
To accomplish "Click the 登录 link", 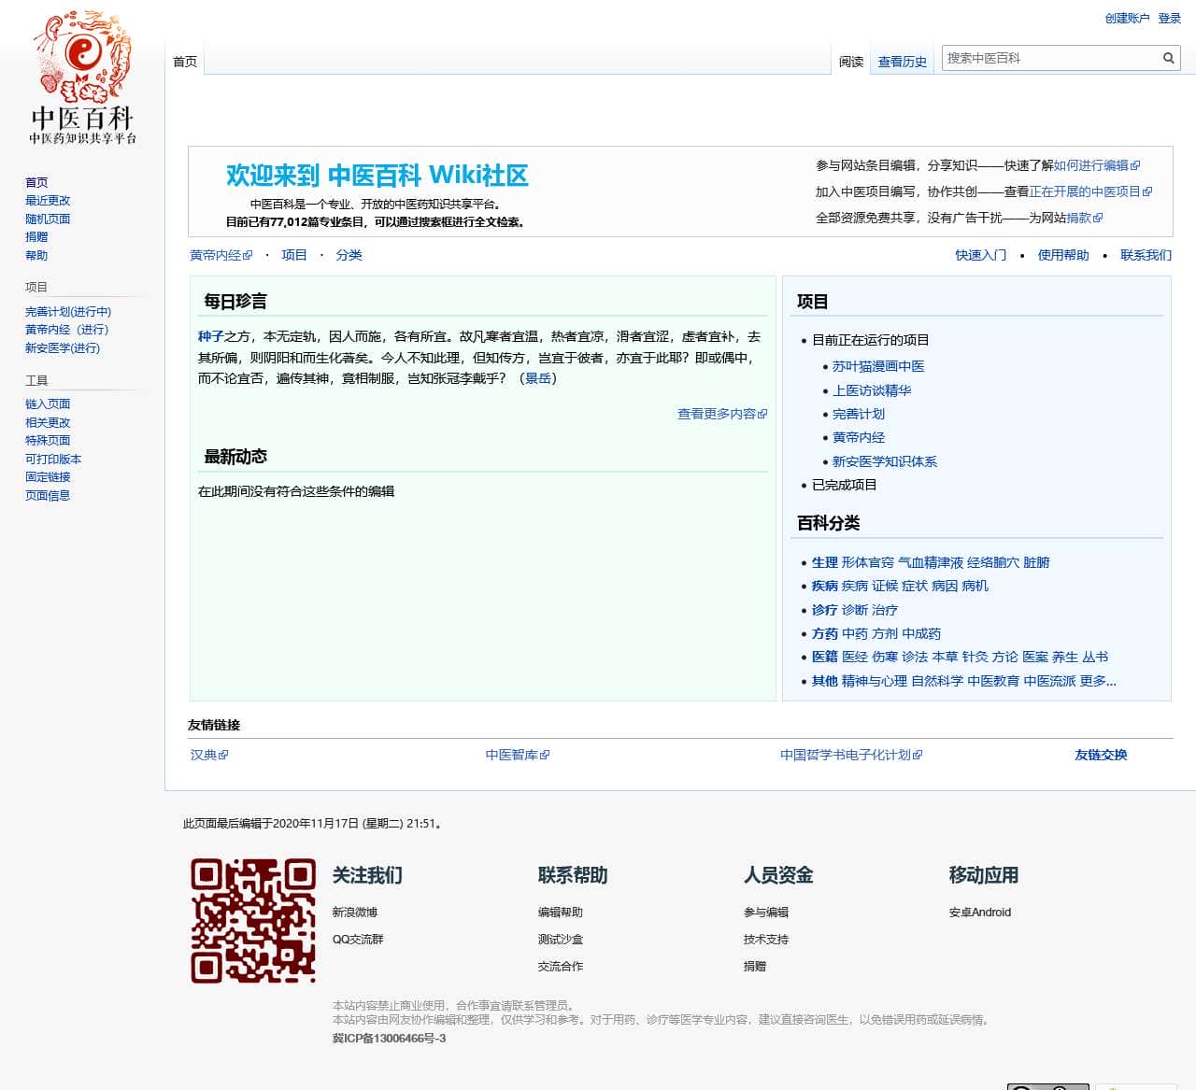I will (1170, 19).
